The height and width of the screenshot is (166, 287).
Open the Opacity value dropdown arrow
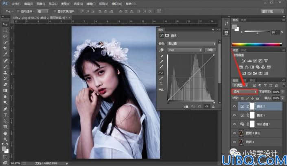pos(283,92)
